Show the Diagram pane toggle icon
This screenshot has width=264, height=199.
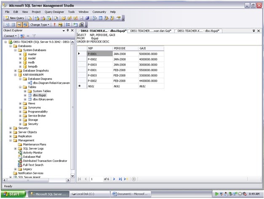pyautogui.click(x=8, y=25)
